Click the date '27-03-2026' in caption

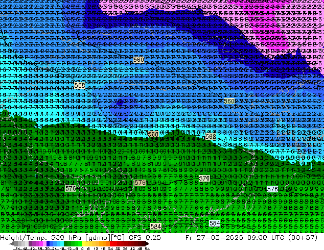point(220,237)
